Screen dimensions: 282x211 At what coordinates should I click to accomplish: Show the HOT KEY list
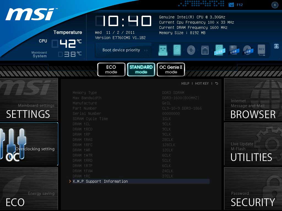pyautogui.click(x=202, y=84)
